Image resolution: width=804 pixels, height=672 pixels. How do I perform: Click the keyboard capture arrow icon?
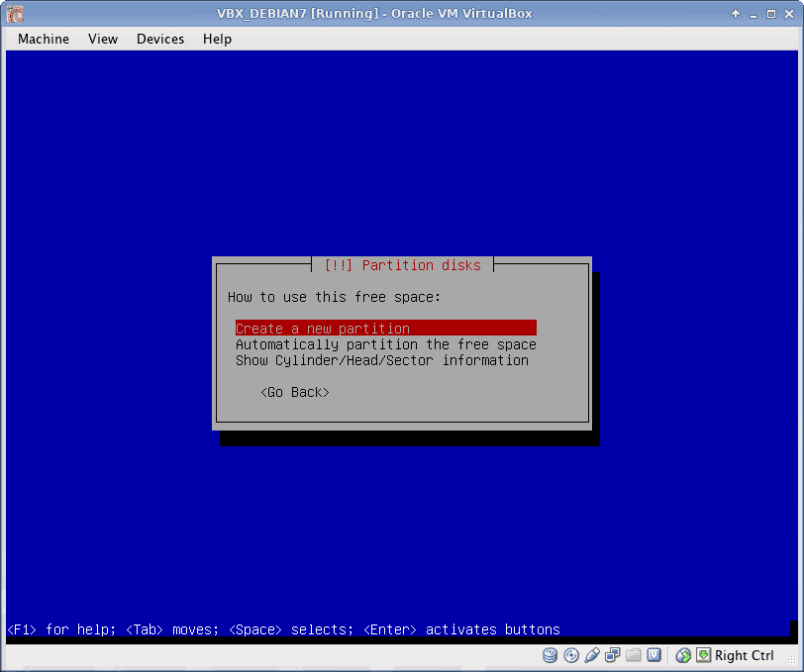703,655
